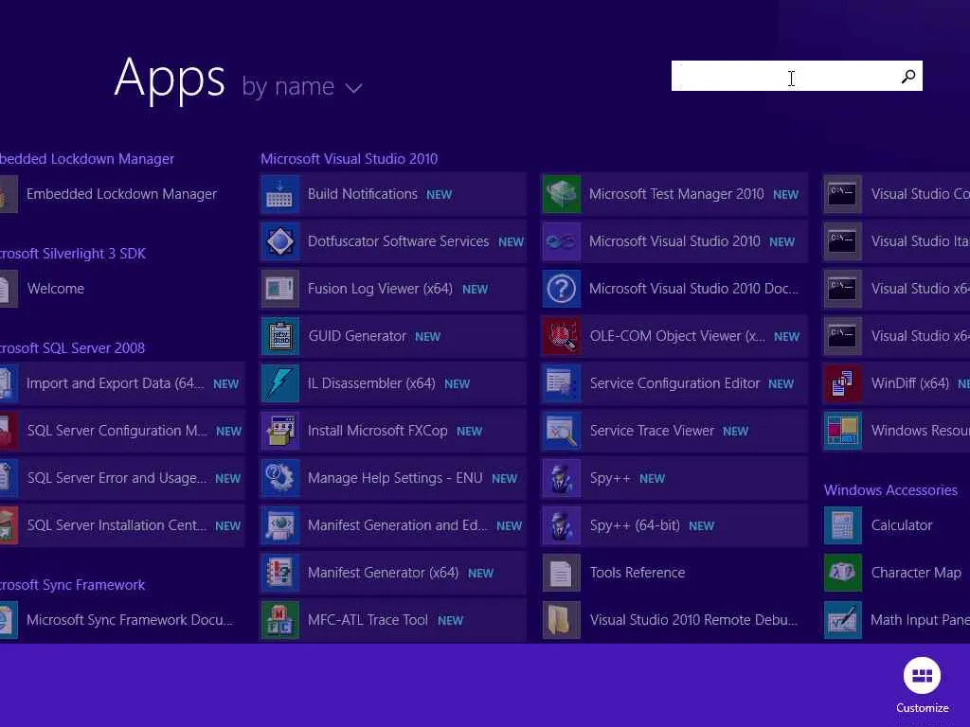Open IL Disassembler (x64) lightning icon
This screenshot has width=970, height=727.
(x=279, y=383)
